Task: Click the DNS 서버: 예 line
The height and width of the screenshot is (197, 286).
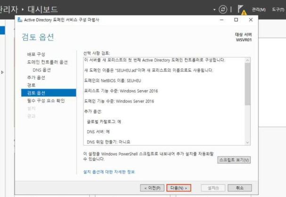Action: pos(98,132)
